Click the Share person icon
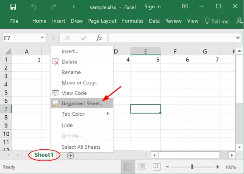The height and width of the screenshot is (174, 244). (x=240, y=21)
